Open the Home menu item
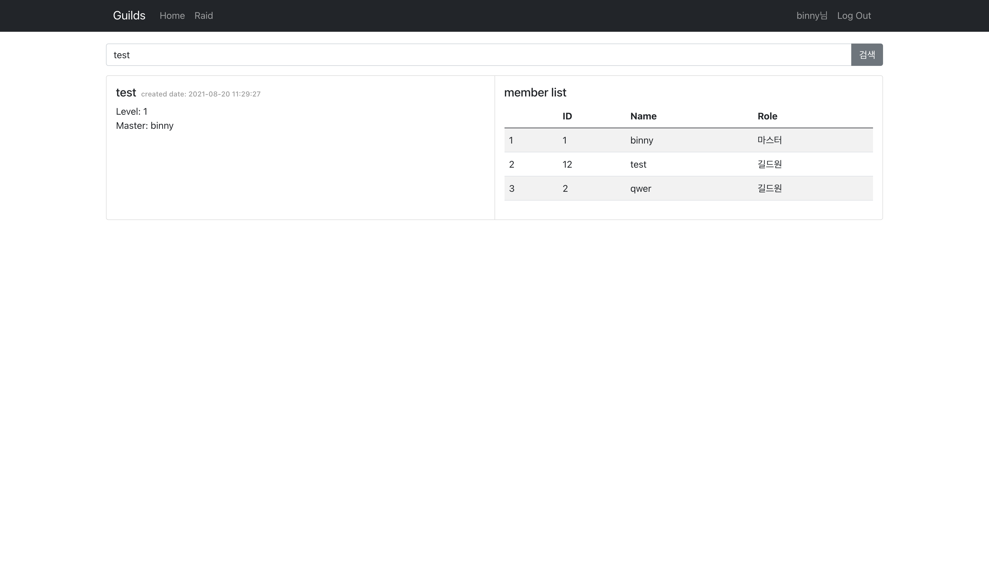Image resolution: width=989 pixels, height=570 pixels. [172, 16]
